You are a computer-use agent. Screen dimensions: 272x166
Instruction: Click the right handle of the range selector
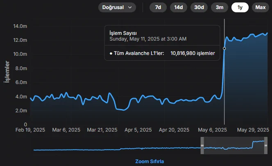click(x=266, y=146)
